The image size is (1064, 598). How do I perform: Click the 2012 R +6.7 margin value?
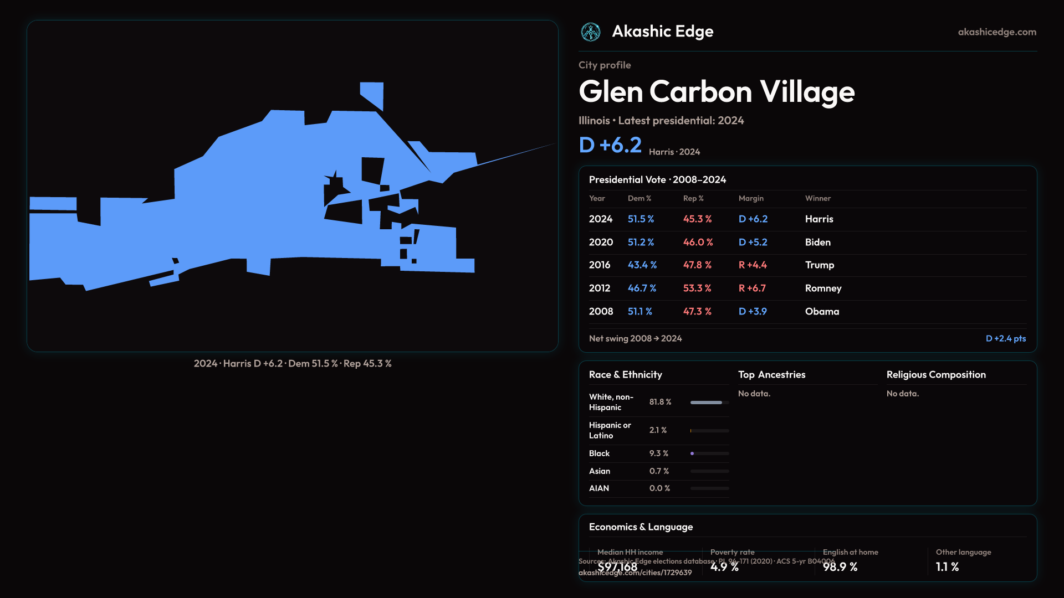click(752, 288)
